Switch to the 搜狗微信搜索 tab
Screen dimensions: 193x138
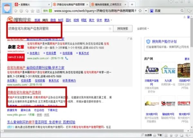[x=109, y=5]
